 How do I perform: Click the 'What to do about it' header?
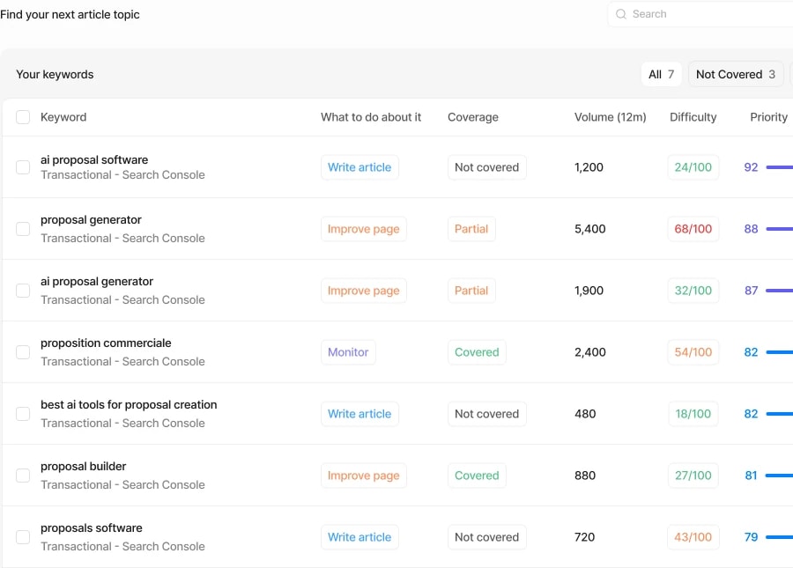(371, 117)
